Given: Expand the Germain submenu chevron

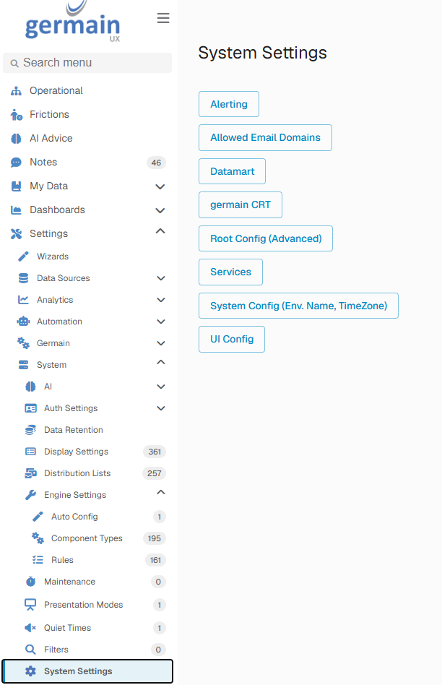Looking at the screenshot, I should 161,343.
